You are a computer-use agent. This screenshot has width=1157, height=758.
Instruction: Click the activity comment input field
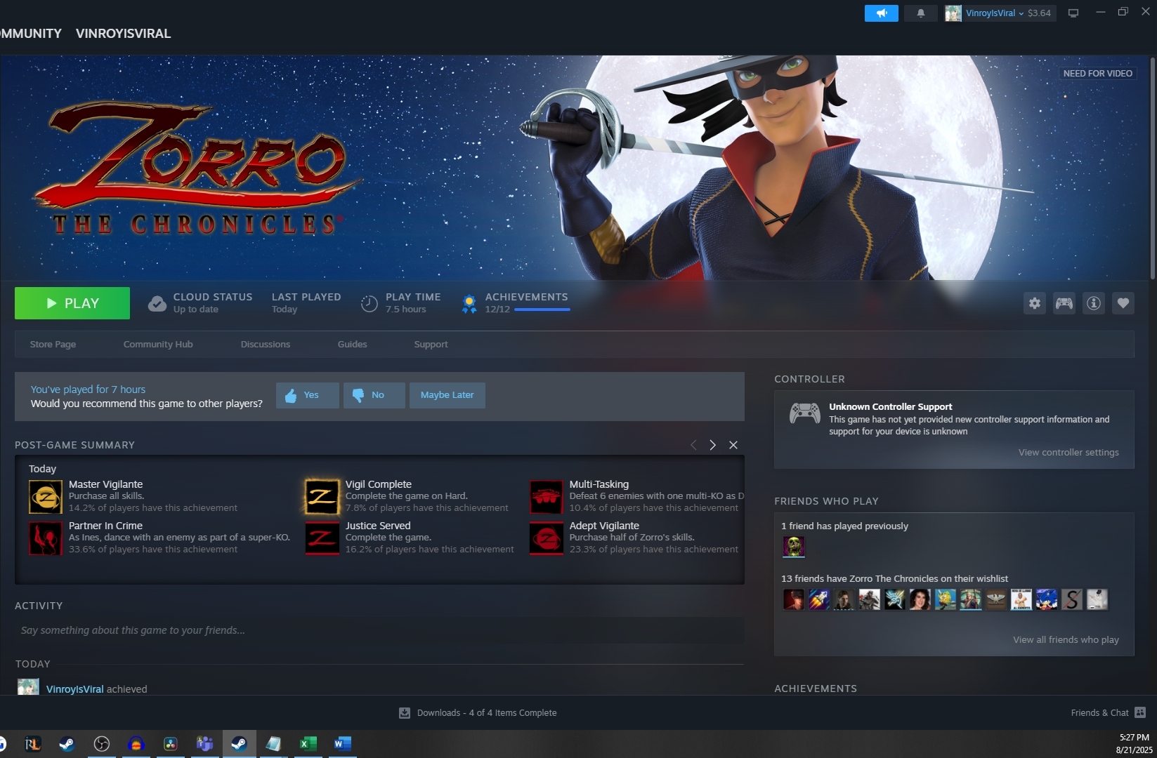pyautogui.click(x=379, y=630)
